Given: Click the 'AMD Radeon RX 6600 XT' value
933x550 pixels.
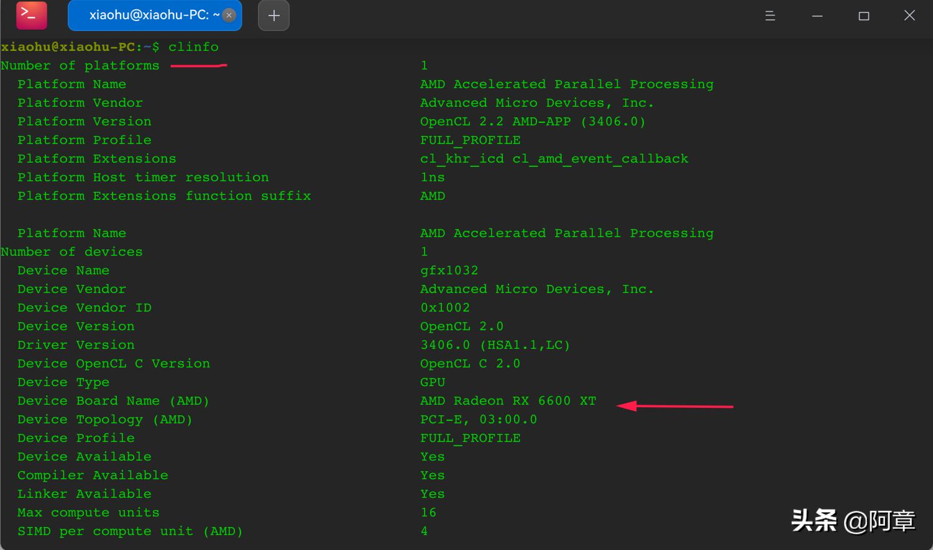Looking at the screenshot, I should [508, 401].
